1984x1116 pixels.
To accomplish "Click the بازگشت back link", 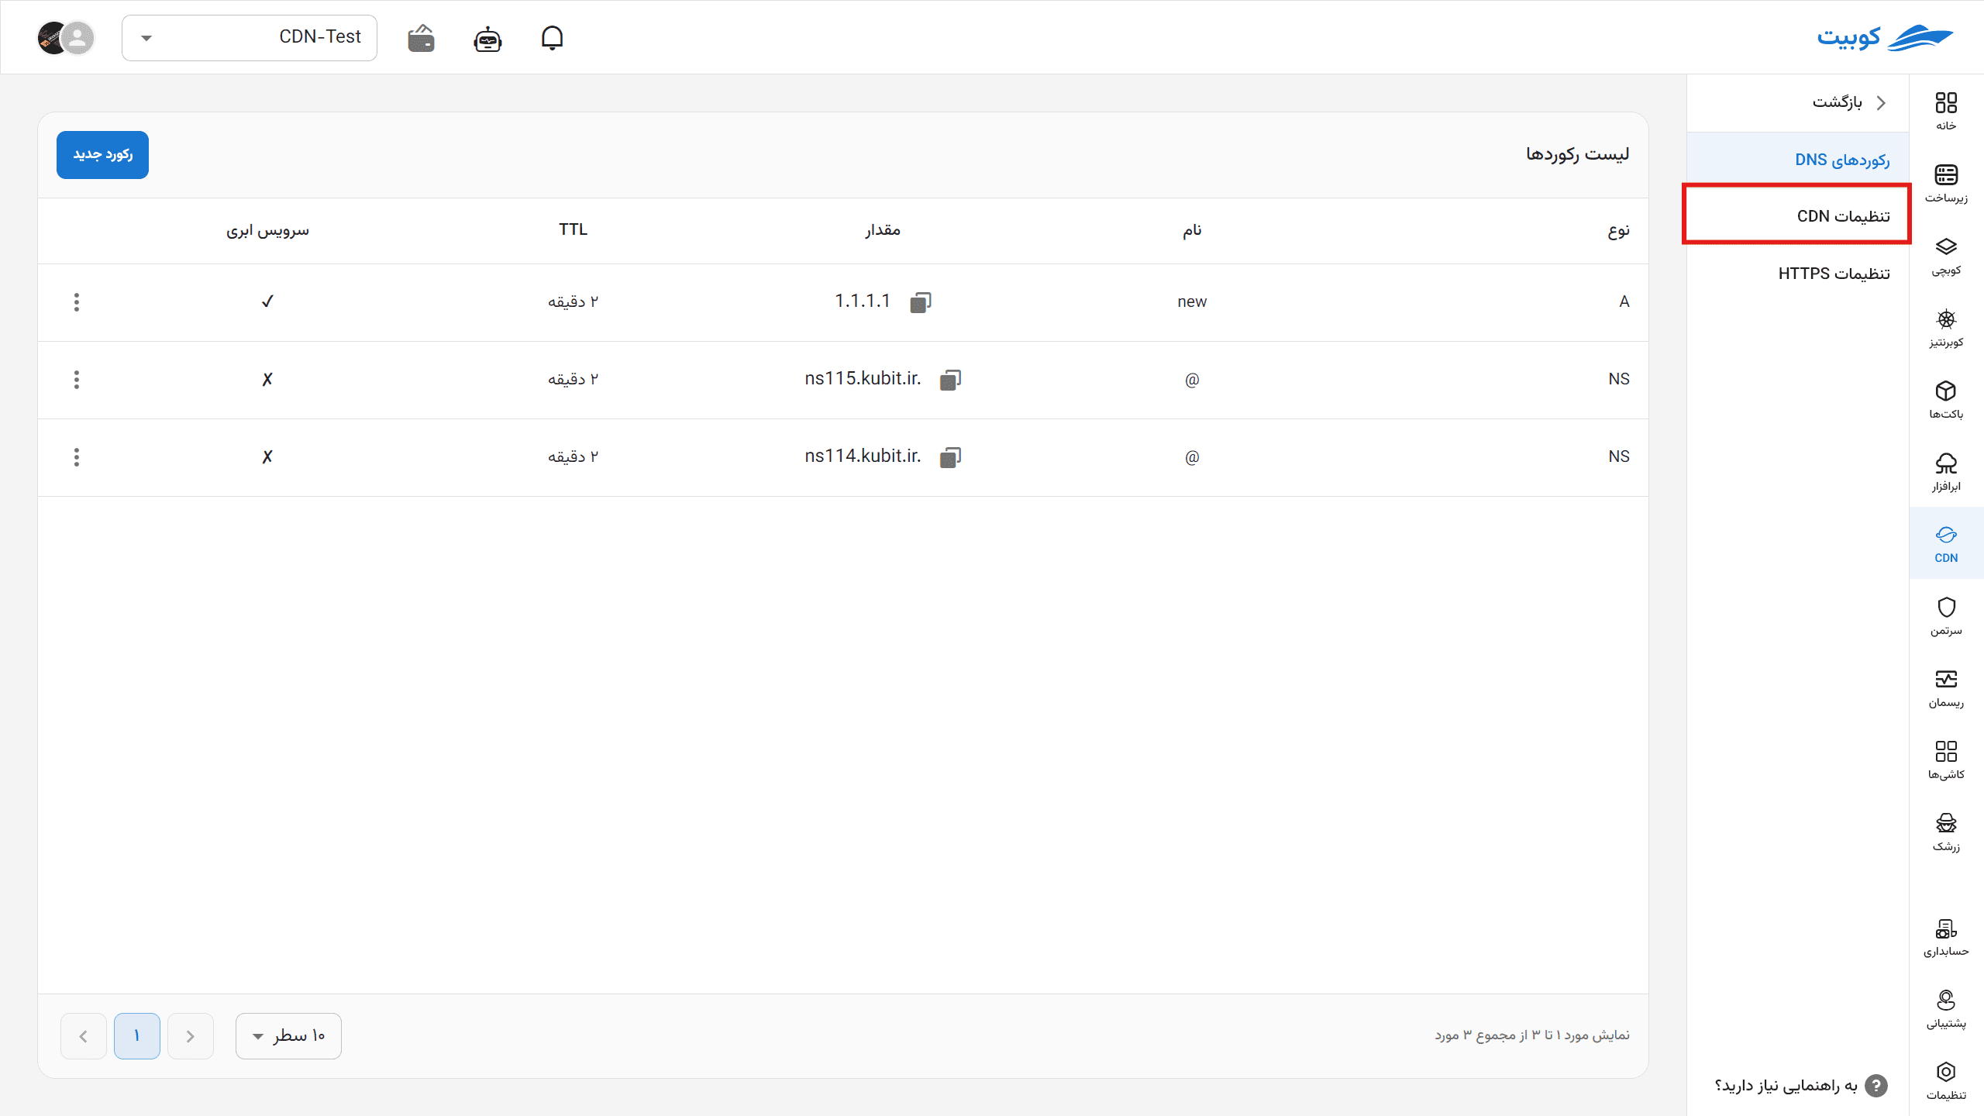I will 1849,102.
